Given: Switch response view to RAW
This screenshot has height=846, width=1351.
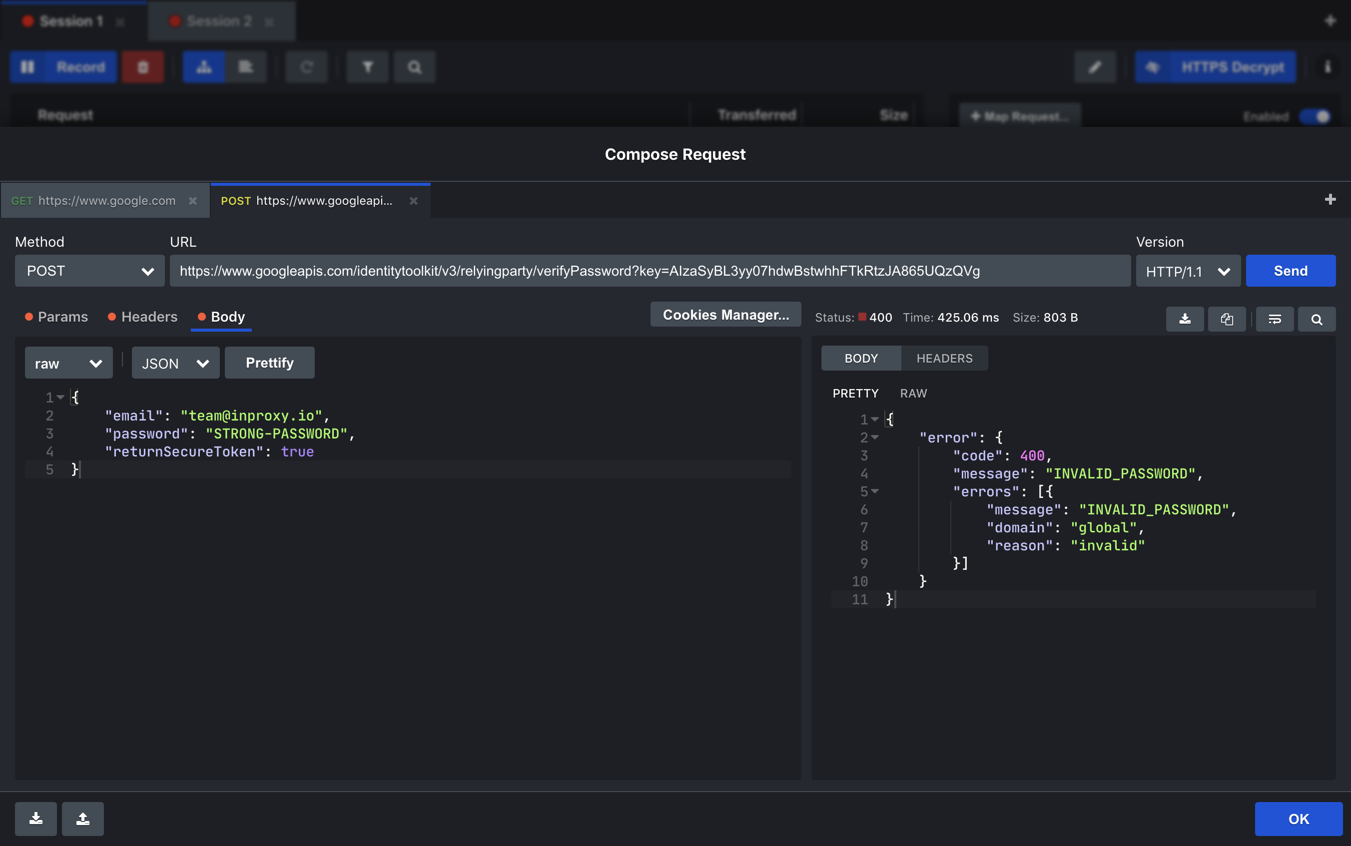Looking at the screenshot, I should tap(913, 394).
